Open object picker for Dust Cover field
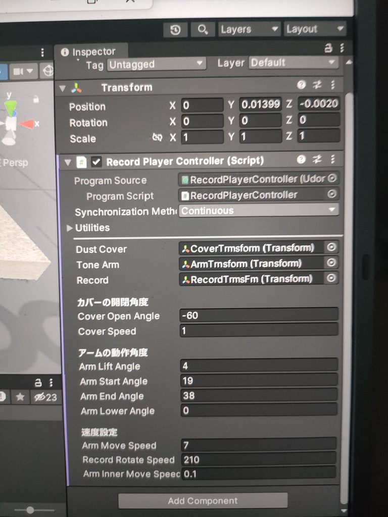 pos(331,247)
